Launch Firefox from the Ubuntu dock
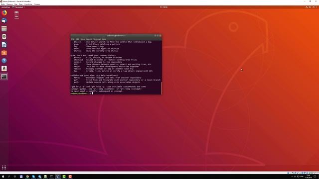The height and width of the screenshot is (179, 319). coord(4,13)
